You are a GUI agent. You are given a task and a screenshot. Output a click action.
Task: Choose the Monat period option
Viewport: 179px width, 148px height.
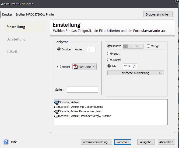[109, 54]
